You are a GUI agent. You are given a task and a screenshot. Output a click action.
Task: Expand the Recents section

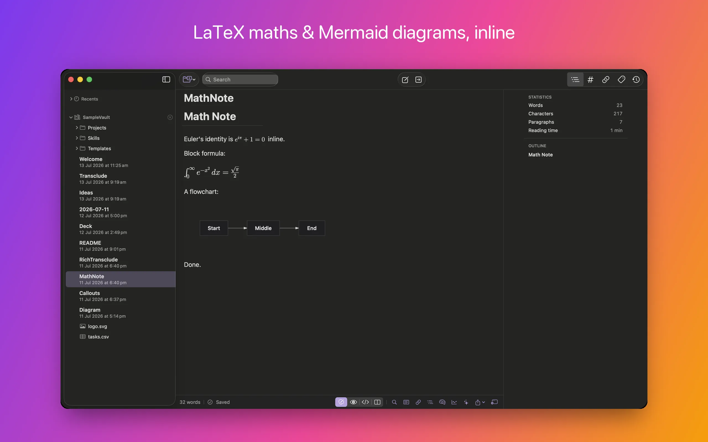point(71,99)
